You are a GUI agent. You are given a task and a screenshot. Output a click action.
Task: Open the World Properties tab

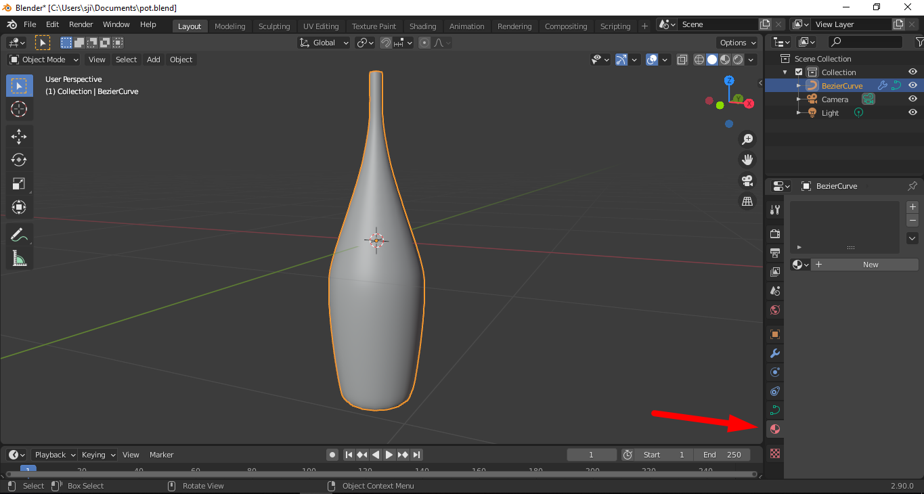coord(774,309)
